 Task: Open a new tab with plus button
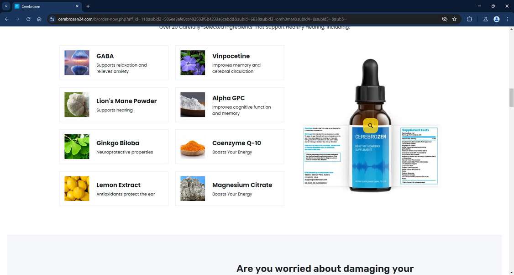[x=88, y=6]
